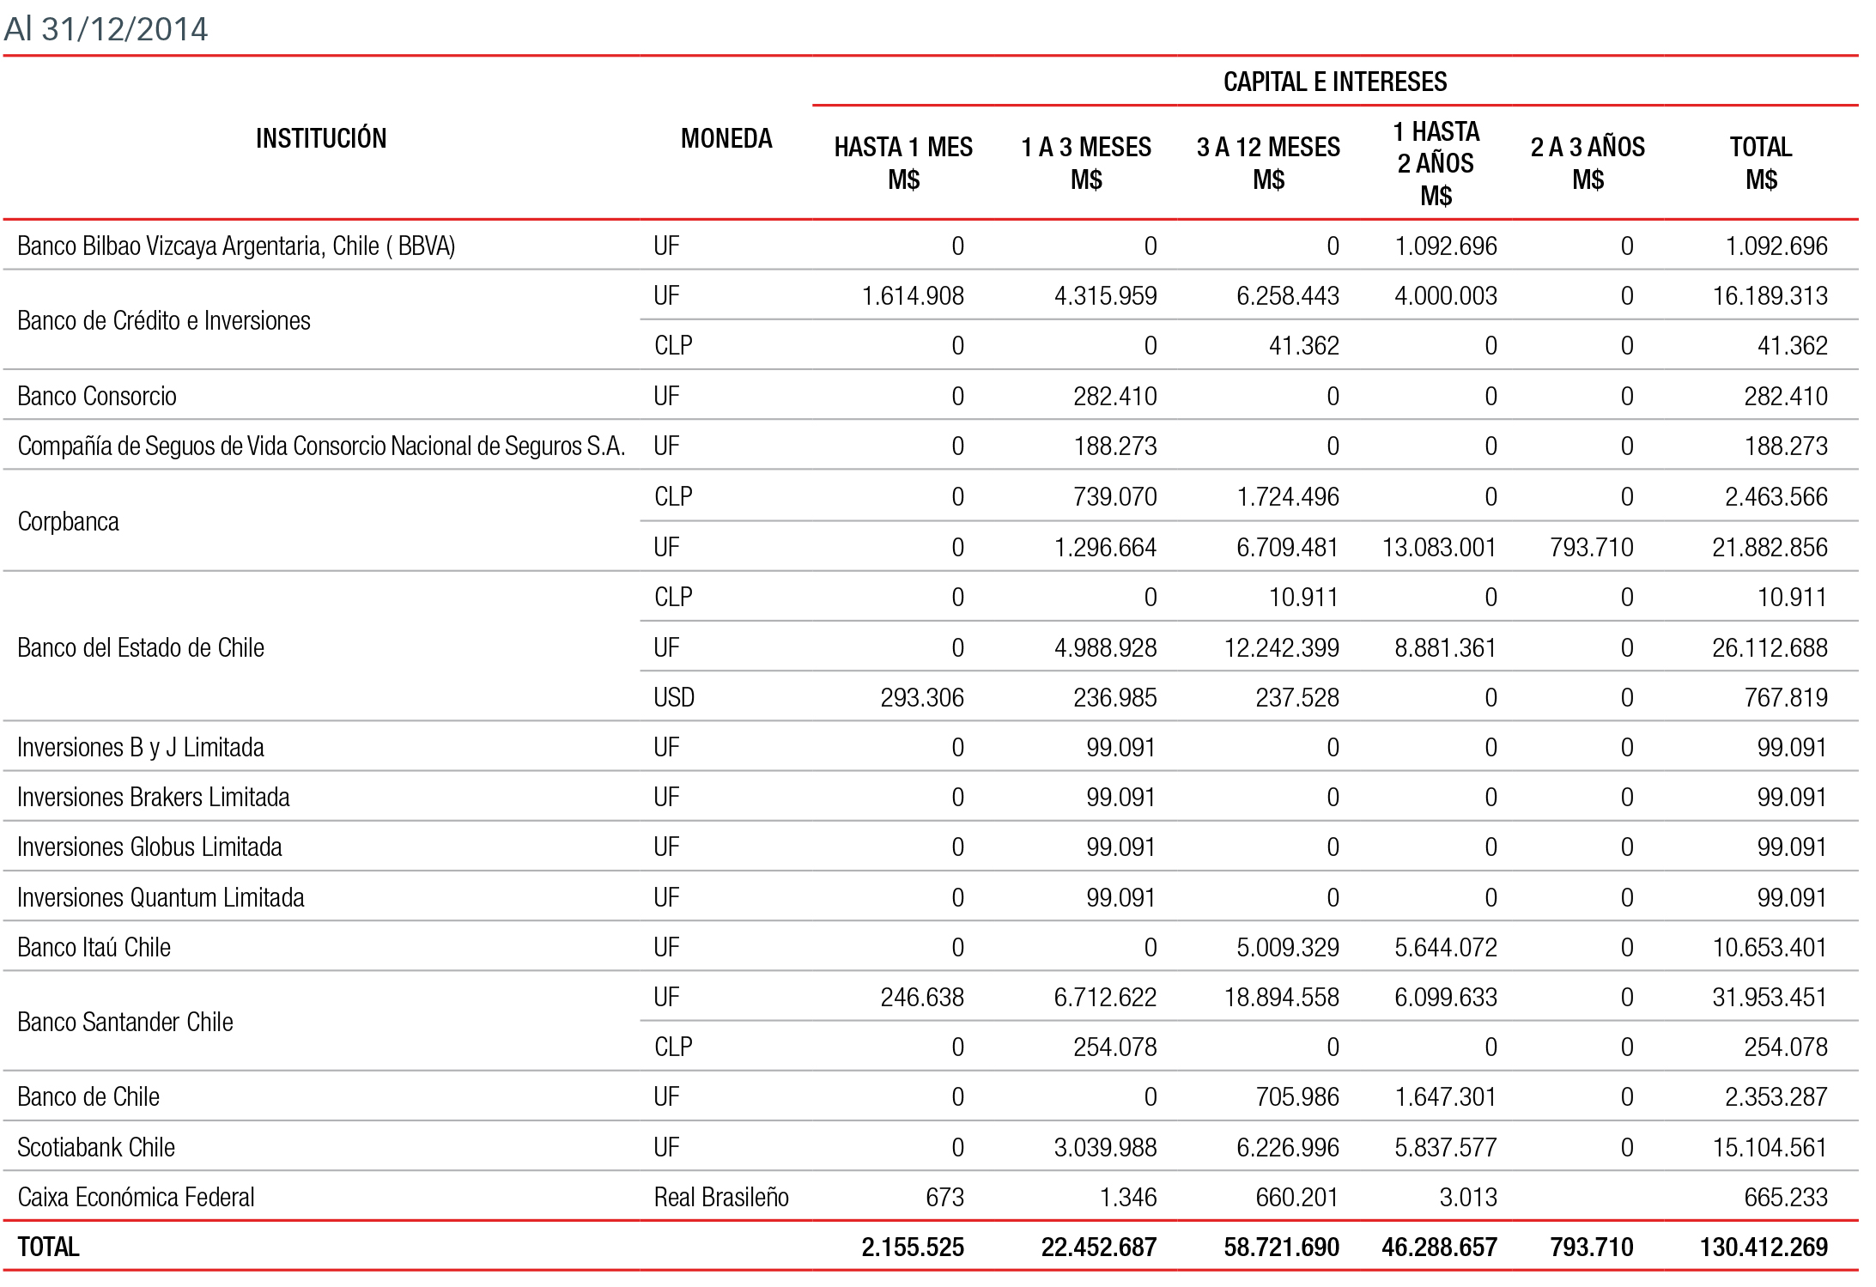Image resolution: width=1876 pixels, height=1287 pixels.
Task: Click the '1 A 3 MESES M$' column header
Action: tap(1086, 163)
